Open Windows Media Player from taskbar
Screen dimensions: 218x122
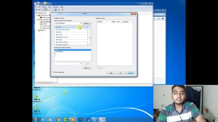(x=50, y=120)
